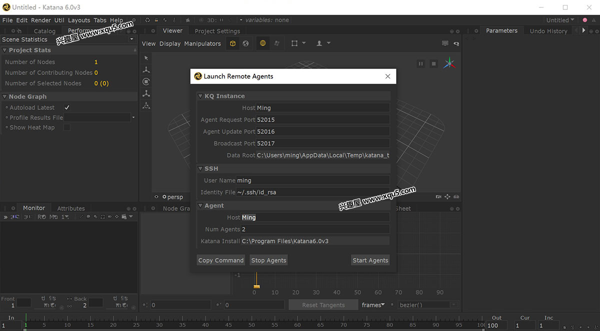Collapse the Agent section in dialog

click(200, 205)
